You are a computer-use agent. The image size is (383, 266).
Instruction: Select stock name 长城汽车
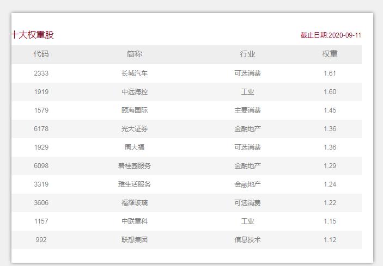(135, 73)
